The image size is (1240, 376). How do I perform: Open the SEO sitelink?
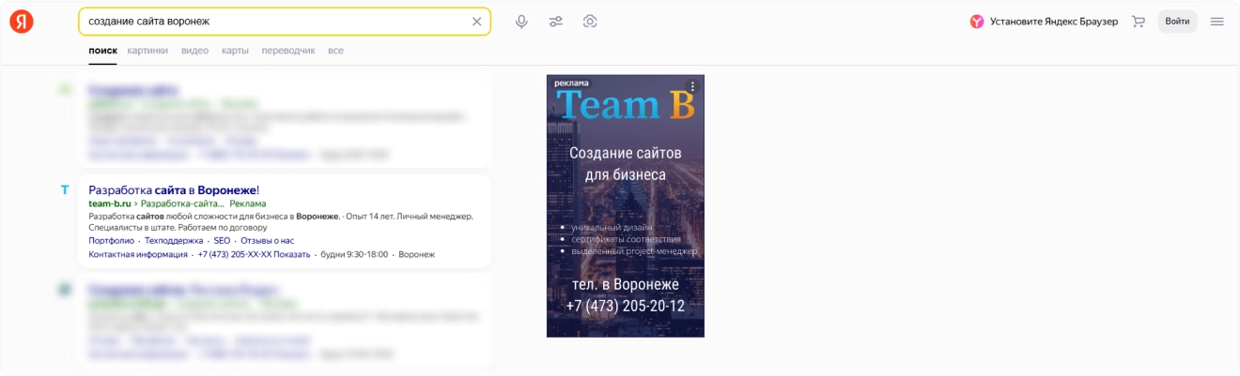point(222,241)
